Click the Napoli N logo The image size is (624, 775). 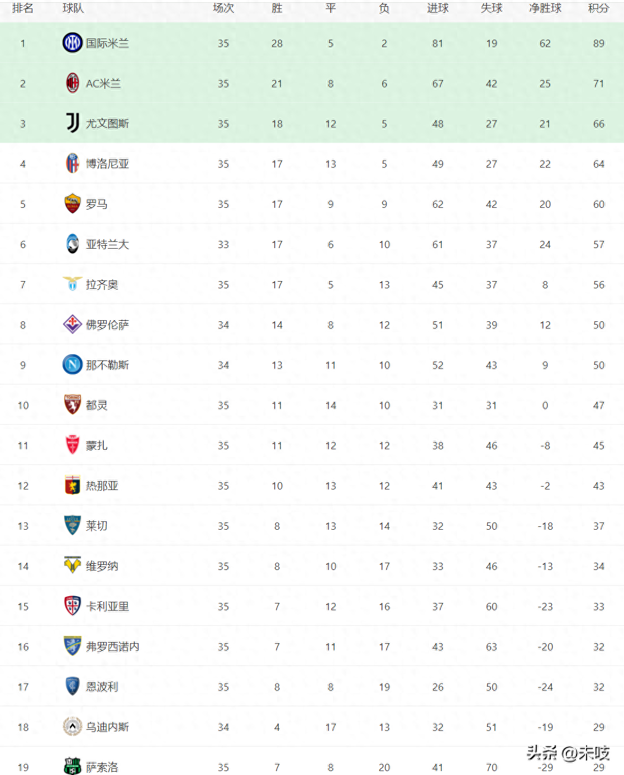tap(72, 365)
